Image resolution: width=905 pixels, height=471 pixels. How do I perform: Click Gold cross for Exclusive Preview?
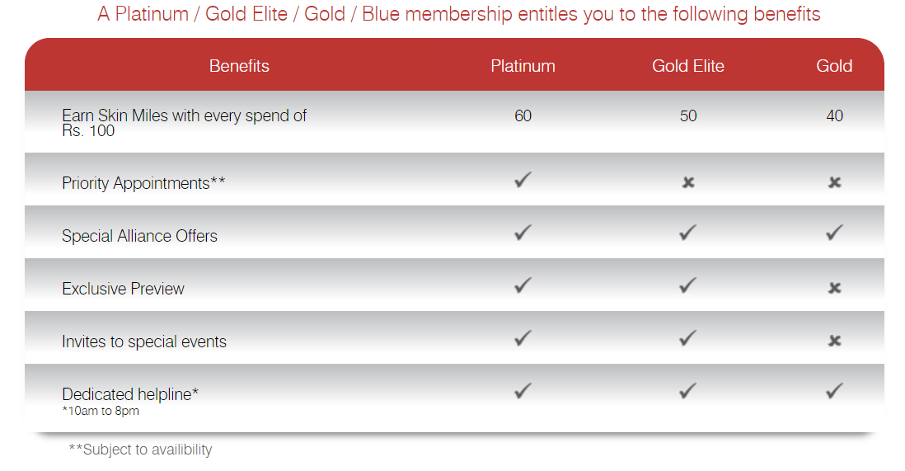(834, 288)
